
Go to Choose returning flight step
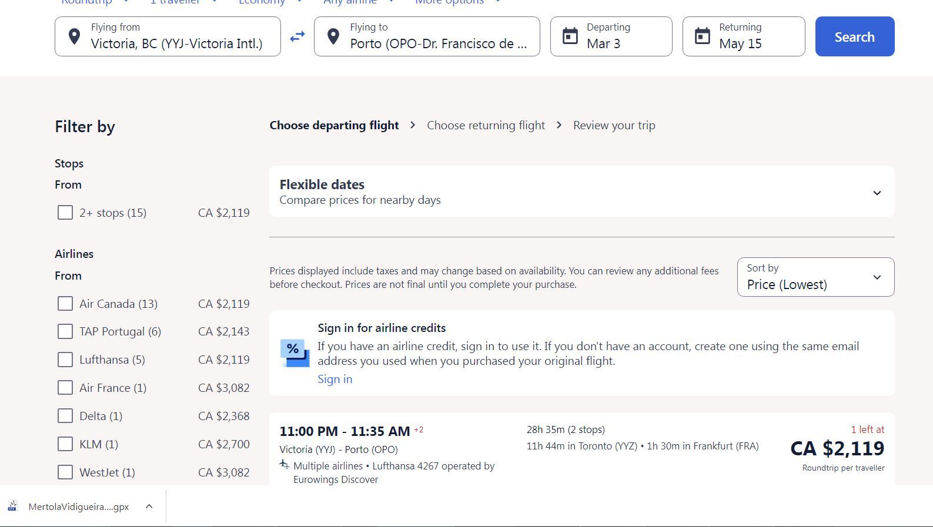click(486, 125)
